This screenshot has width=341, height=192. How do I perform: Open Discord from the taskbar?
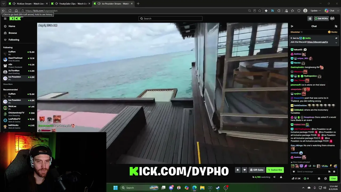171,188
